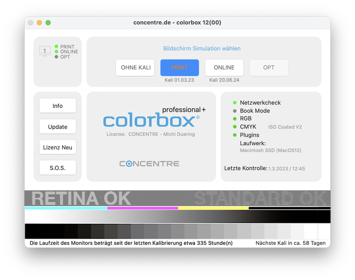
Task: Switch to ONLINE simulation mode
Action: (x=224, y=67)
